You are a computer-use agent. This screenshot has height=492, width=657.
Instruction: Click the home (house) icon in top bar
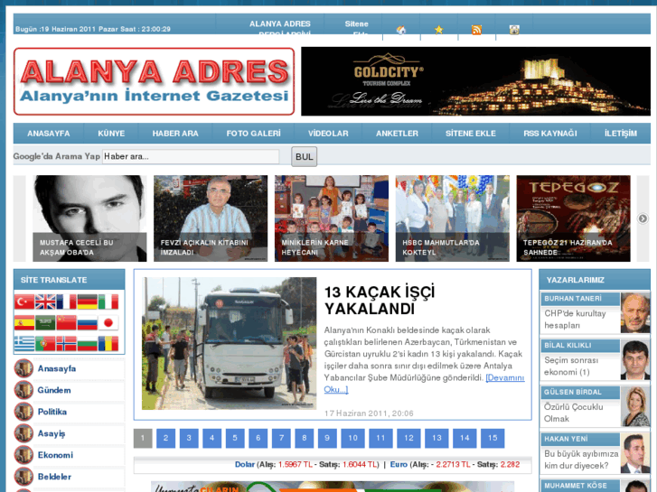[401, 30]
